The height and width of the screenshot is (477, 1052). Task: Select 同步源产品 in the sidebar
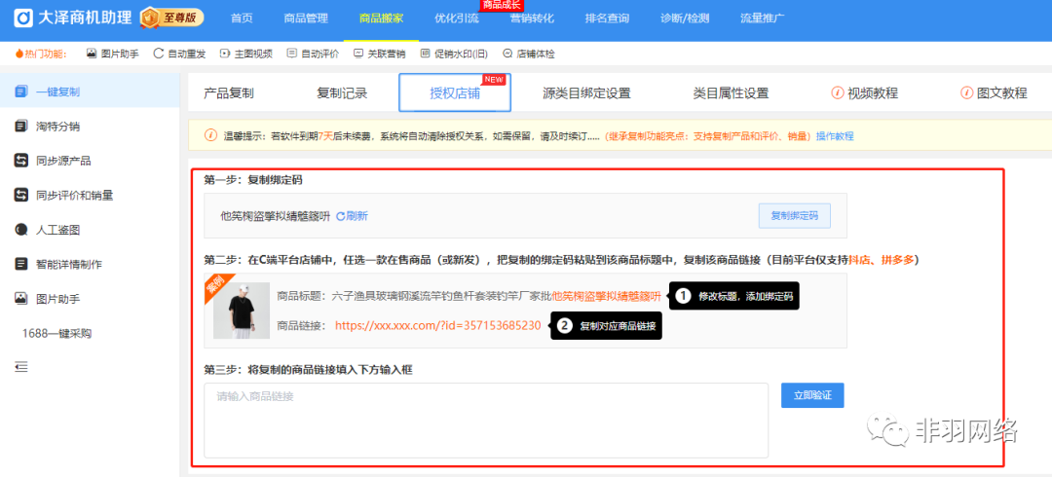pyautogui.click(x=62, y=161)
